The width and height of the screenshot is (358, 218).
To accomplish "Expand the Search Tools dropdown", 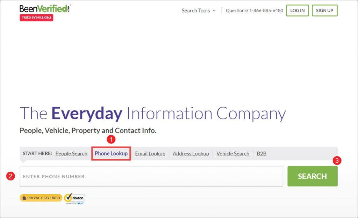I will click(199, 11).
